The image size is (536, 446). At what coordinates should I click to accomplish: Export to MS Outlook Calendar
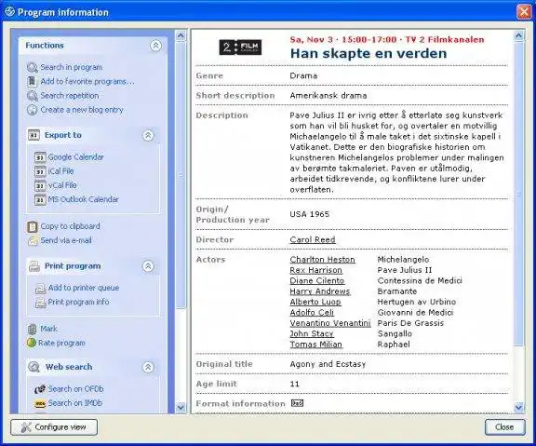pyautogui.click(x=83, y=199)
